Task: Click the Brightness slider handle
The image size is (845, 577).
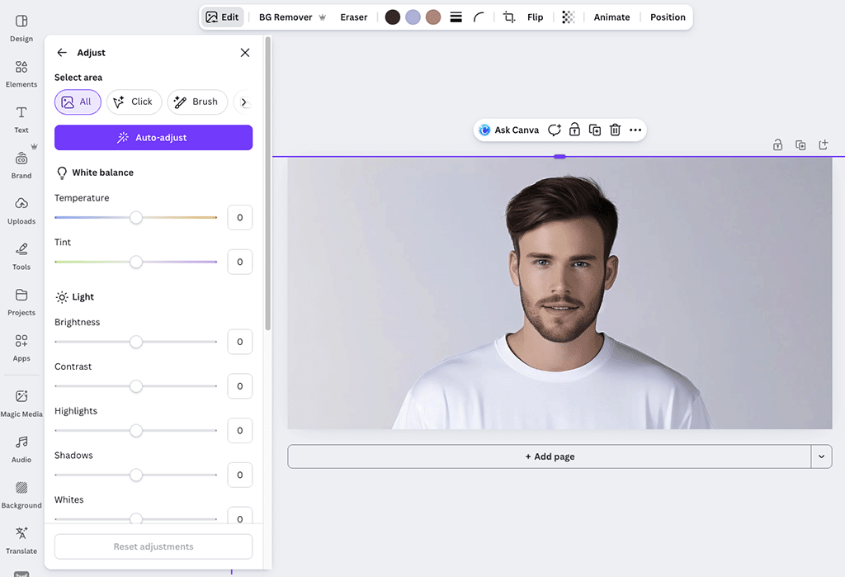Action: coord(136,342)
